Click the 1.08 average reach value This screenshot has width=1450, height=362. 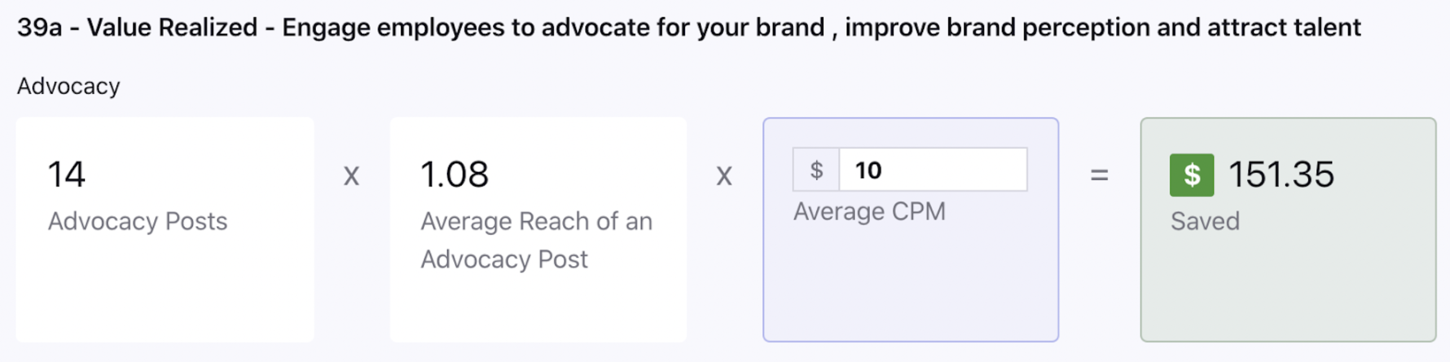pyautogui.click(x=455, y=174)
